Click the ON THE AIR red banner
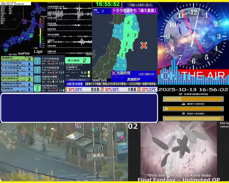Image resolution: width=229 pixels, height=183 pixels. [193, 75]
